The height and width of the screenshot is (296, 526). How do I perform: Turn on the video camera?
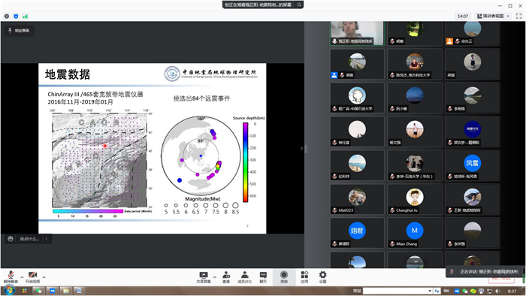32,277
